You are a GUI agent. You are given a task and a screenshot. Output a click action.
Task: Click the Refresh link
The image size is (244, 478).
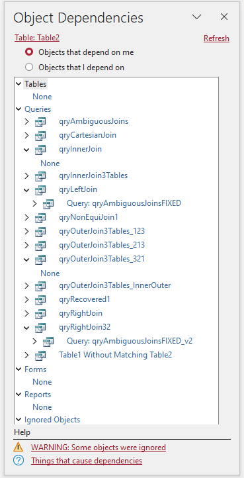tap(217, 38)
